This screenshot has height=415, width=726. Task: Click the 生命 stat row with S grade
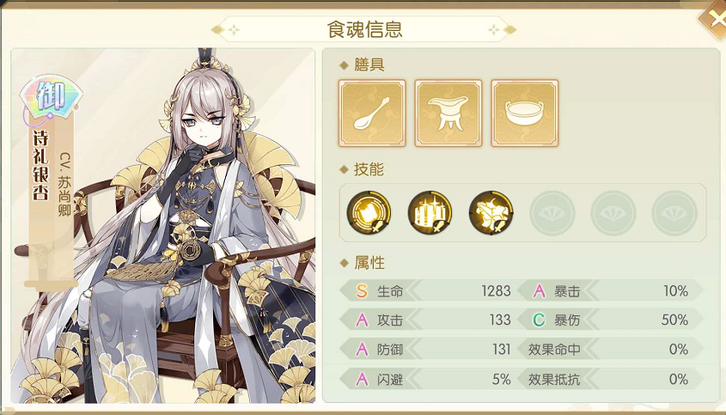point(427,291)
